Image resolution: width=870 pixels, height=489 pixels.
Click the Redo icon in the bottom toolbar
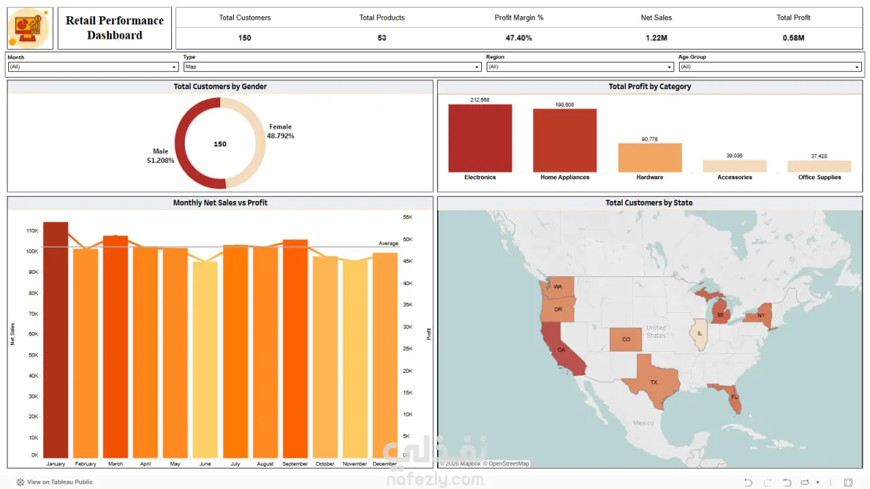point(767,482)
